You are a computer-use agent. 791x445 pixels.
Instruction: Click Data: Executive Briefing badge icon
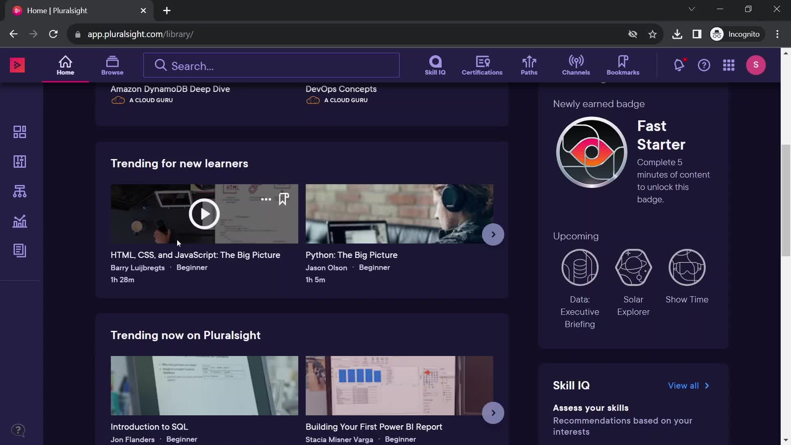[580, 267]
